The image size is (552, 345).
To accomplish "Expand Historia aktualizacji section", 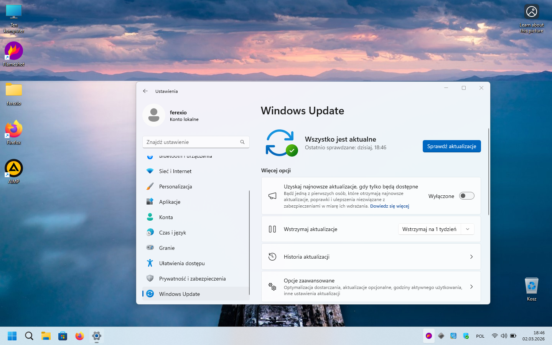I will click(471, 257).
